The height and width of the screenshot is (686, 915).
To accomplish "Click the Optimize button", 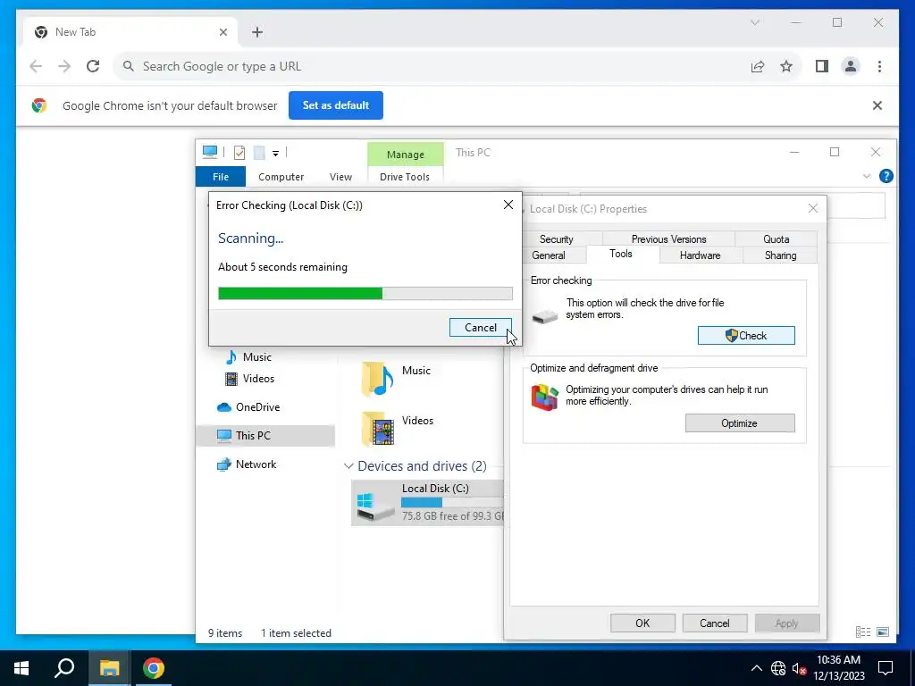I will click(739, 422).
